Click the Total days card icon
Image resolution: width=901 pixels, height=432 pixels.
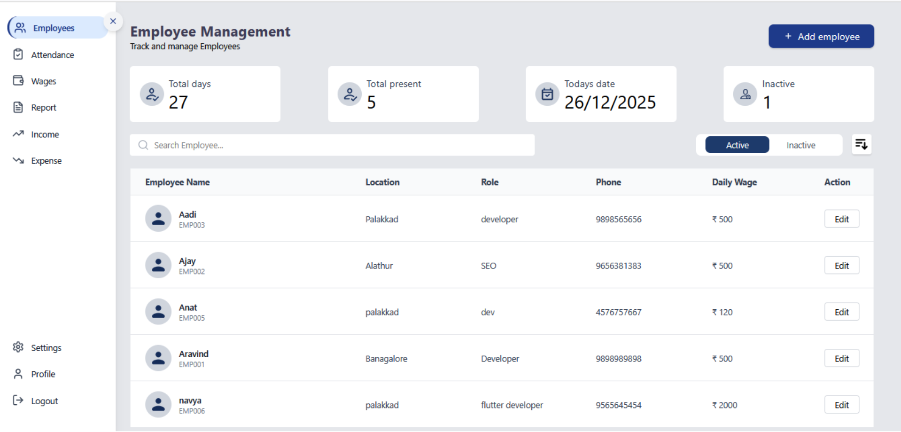point(152,94)
